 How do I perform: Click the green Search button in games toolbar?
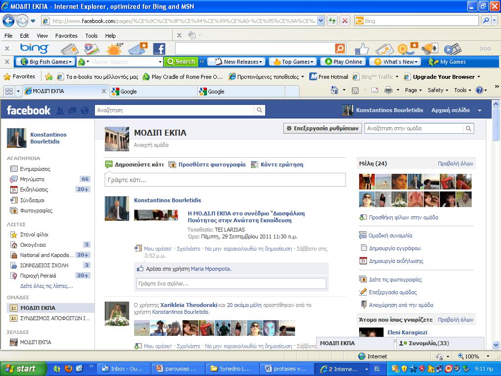181,62
